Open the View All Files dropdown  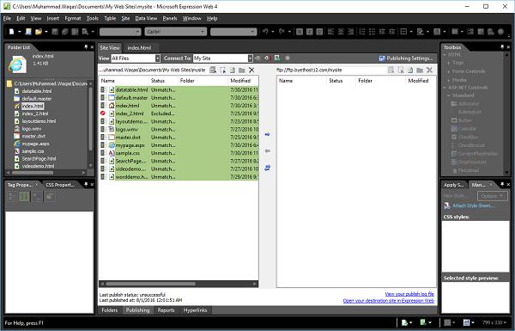tap(158, 58)
